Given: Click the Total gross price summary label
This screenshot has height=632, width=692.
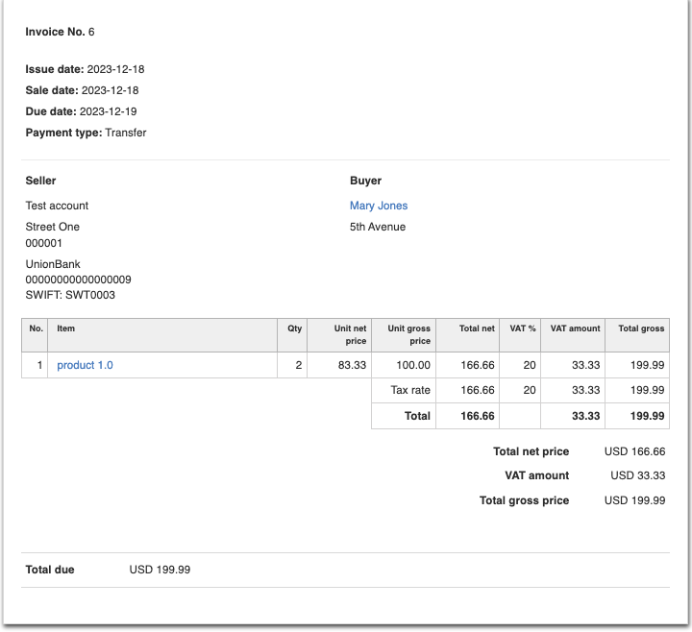Looking at the screenshot, I should (524, 500).
